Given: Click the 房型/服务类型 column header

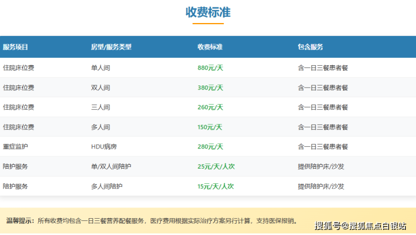Looking at the screenshot, I should point(111,47).
